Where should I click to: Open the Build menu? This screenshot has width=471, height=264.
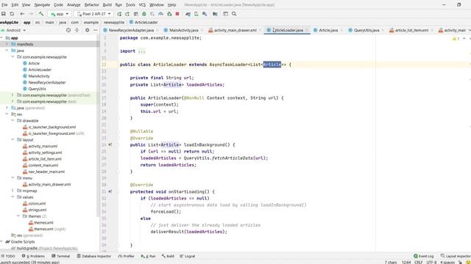point(107,5)
